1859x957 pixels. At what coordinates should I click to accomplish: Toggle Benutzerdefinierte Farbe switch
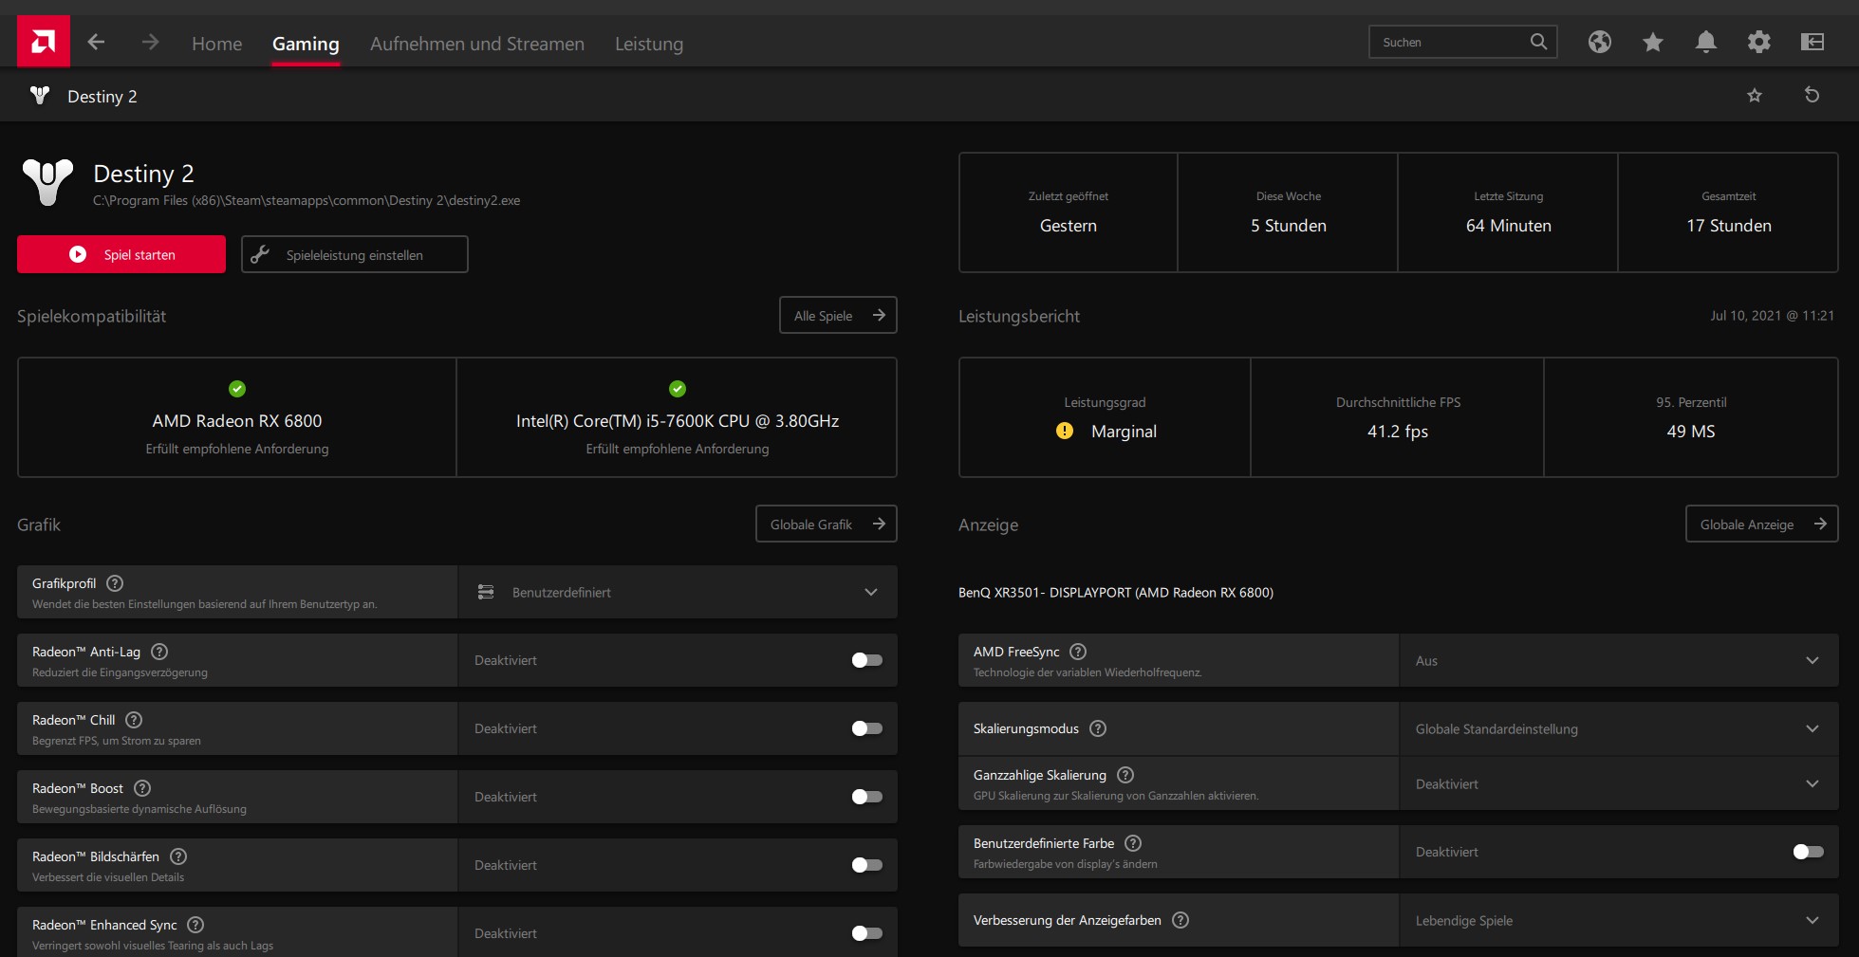pos(1808,852)
